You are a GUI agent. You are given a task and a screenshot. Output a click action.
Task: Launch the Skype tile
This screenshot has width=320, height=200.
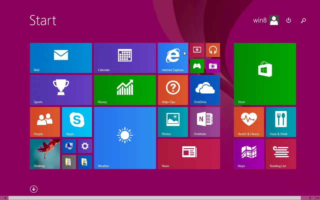coord(77,122)
